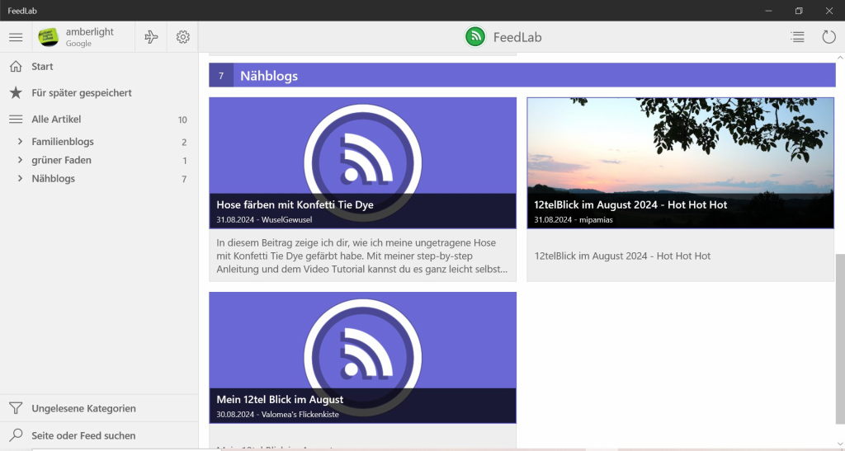
Task: Open article Mein 12tel Blick im August
Action: (x=280, y=399)
